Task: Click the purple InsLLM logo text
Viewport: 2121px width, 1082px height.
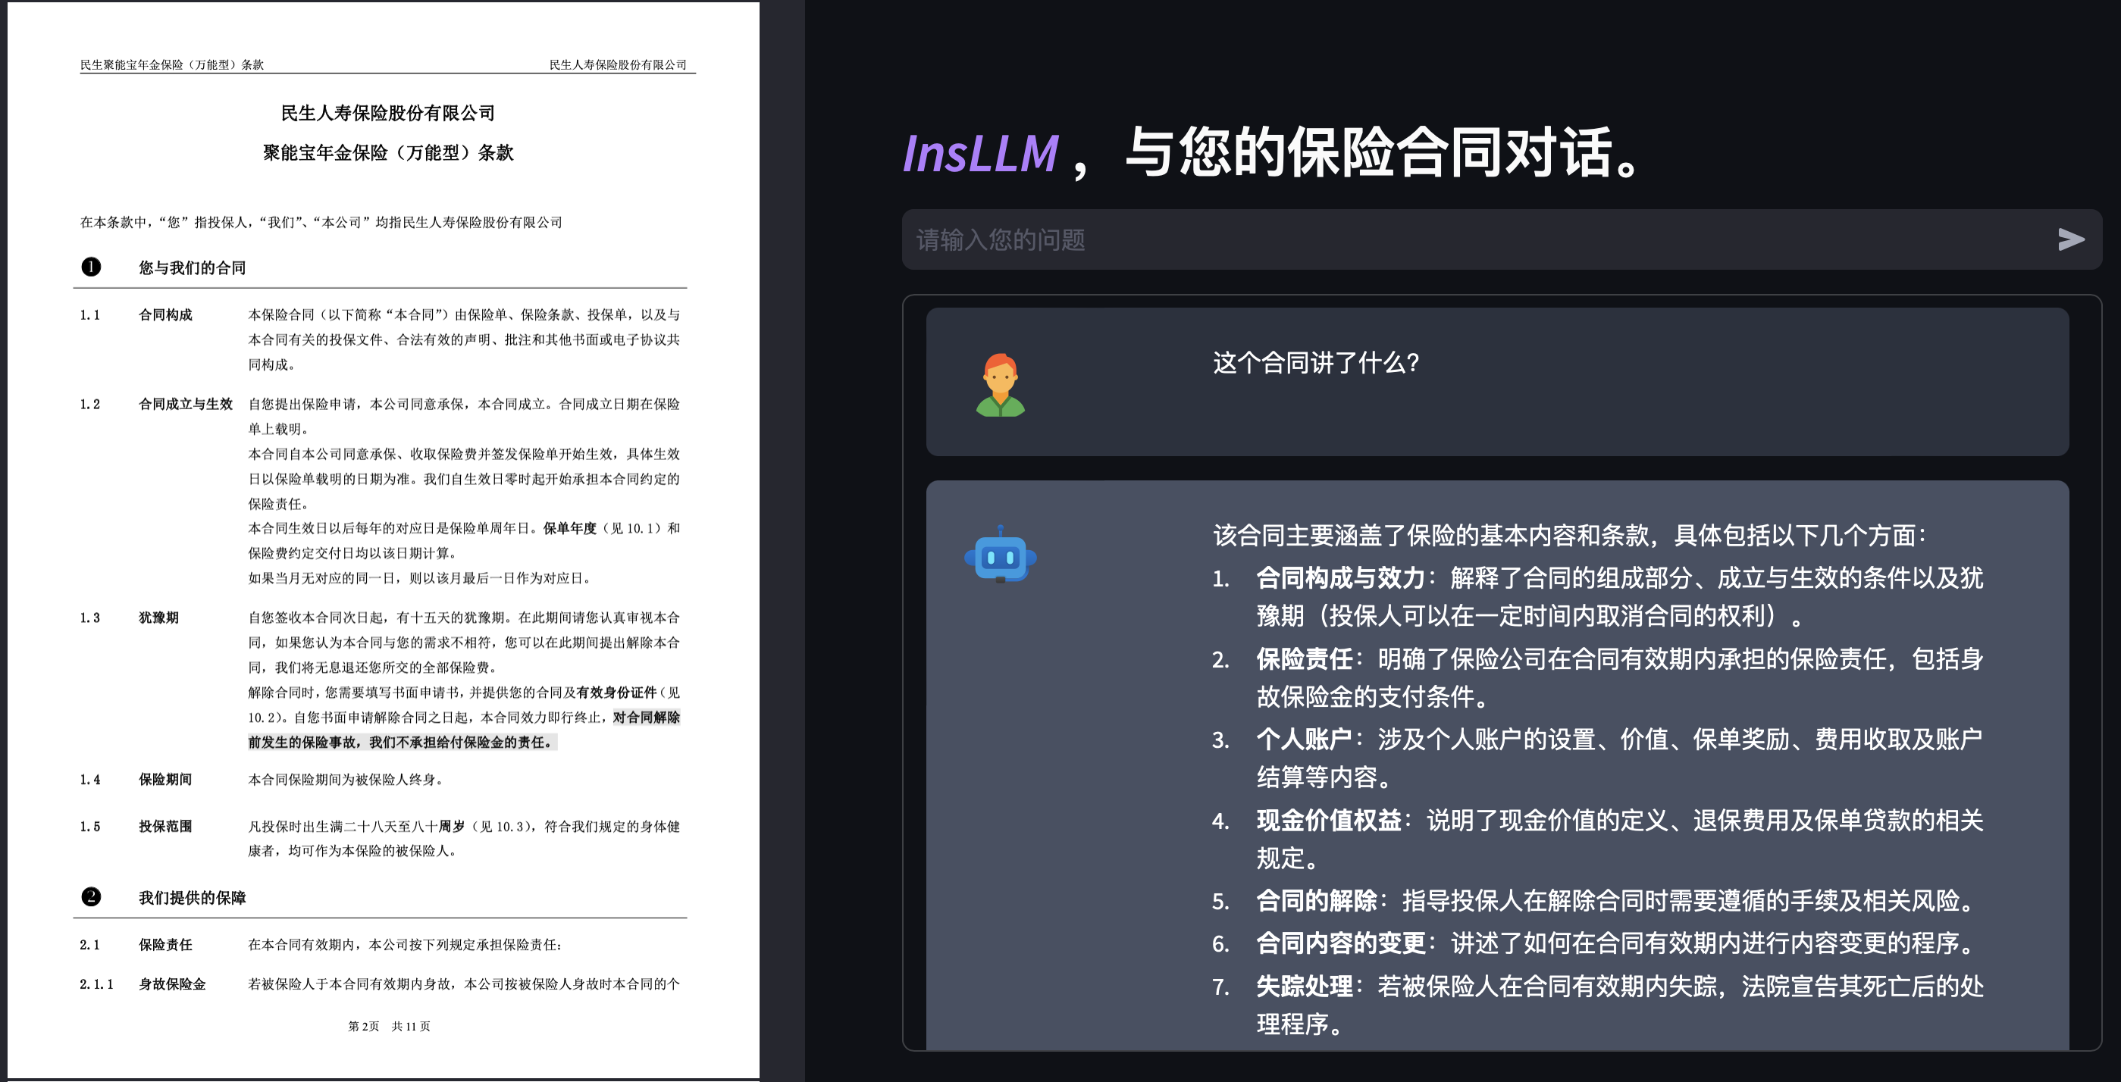Action: click(980, 154)
